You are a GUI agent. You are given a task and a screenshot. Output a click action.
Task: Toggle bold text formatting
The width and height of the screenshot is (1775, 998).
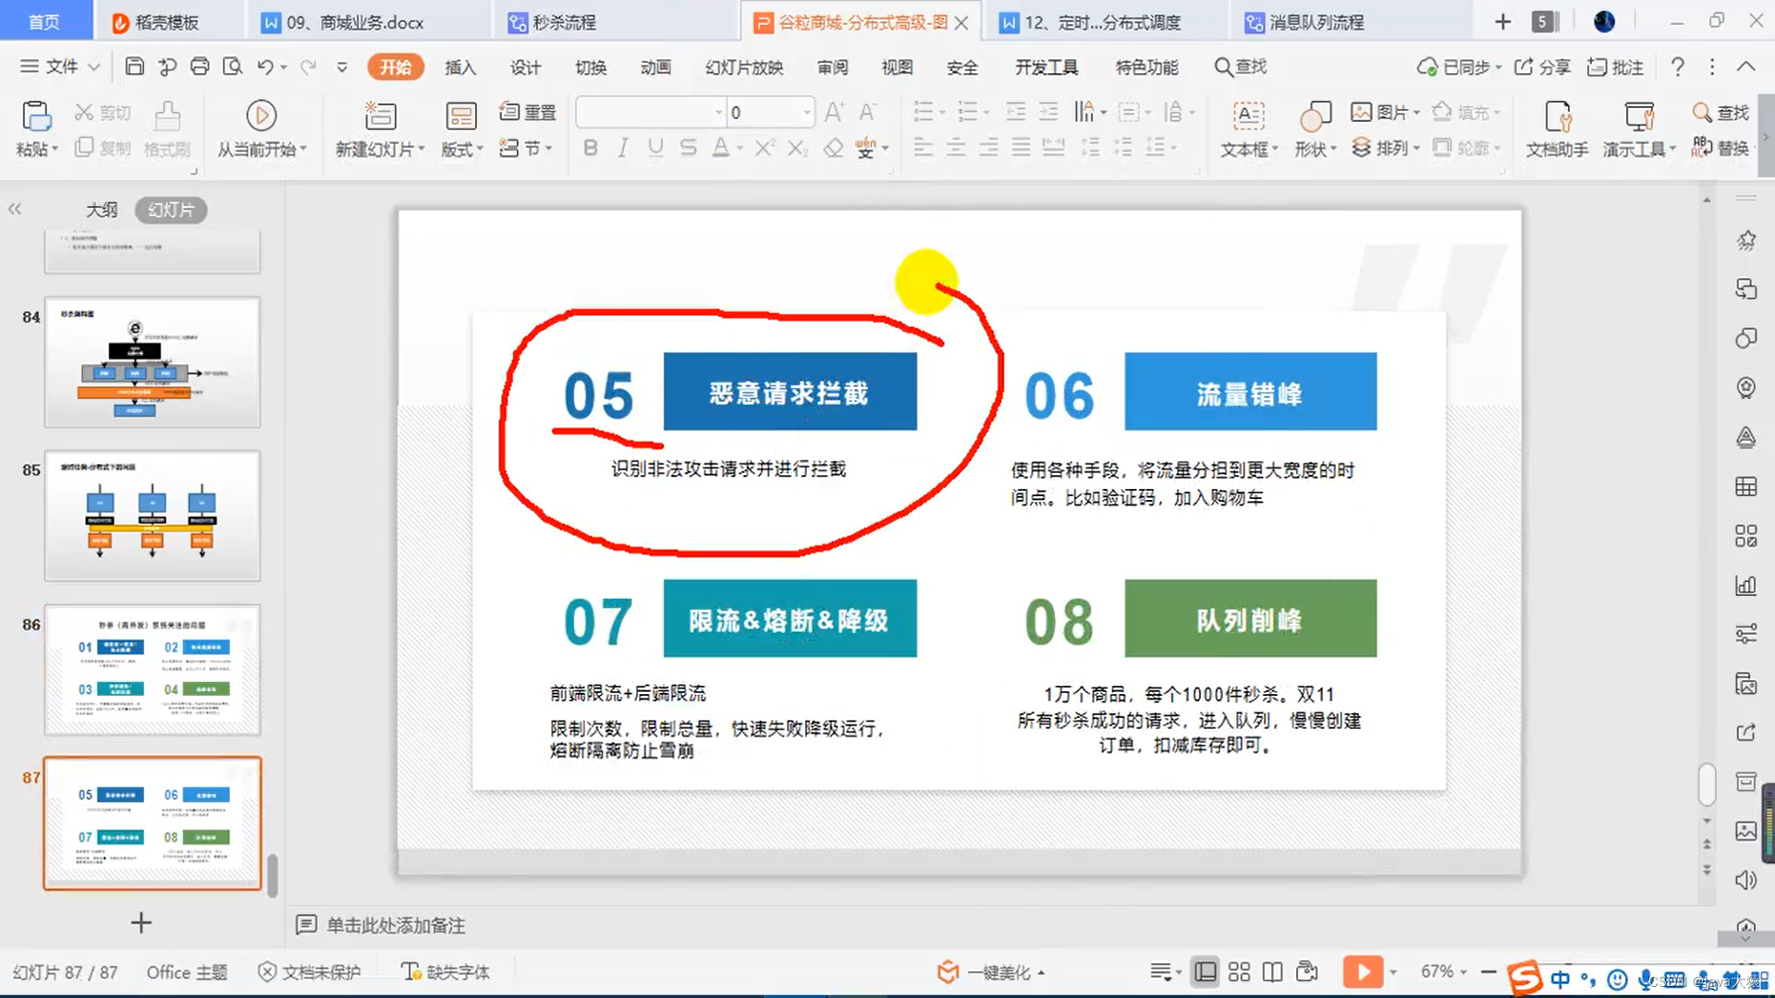(590, 148)
